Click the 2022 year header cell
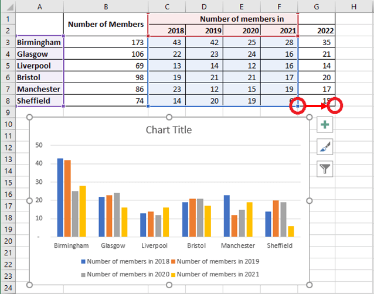This screenshot has height=294, width=374. coord(317,30)
